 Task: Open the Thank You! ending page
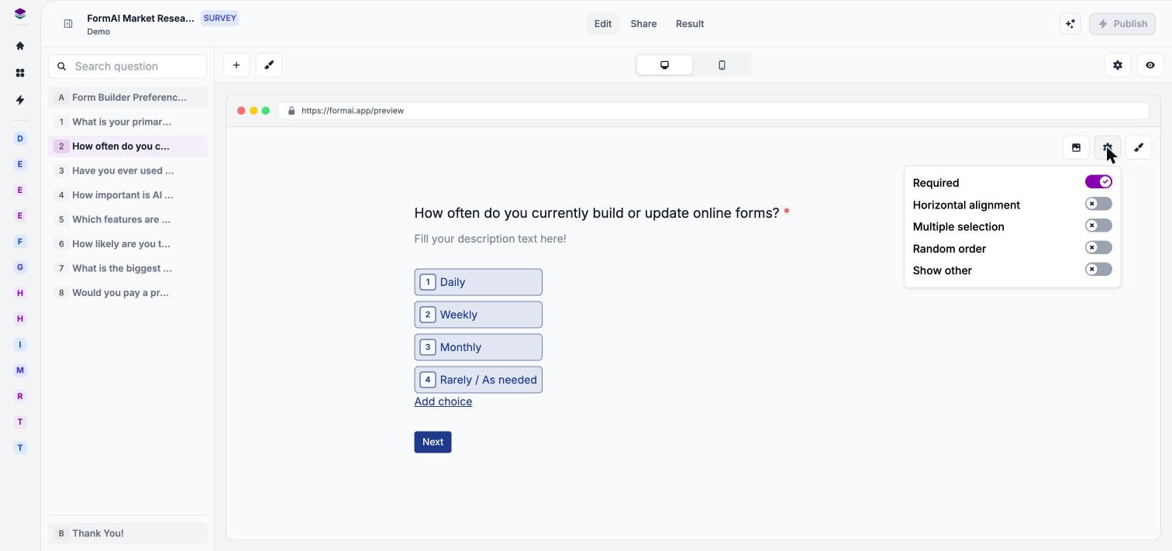pyautogui.click(x=128, y=533)
